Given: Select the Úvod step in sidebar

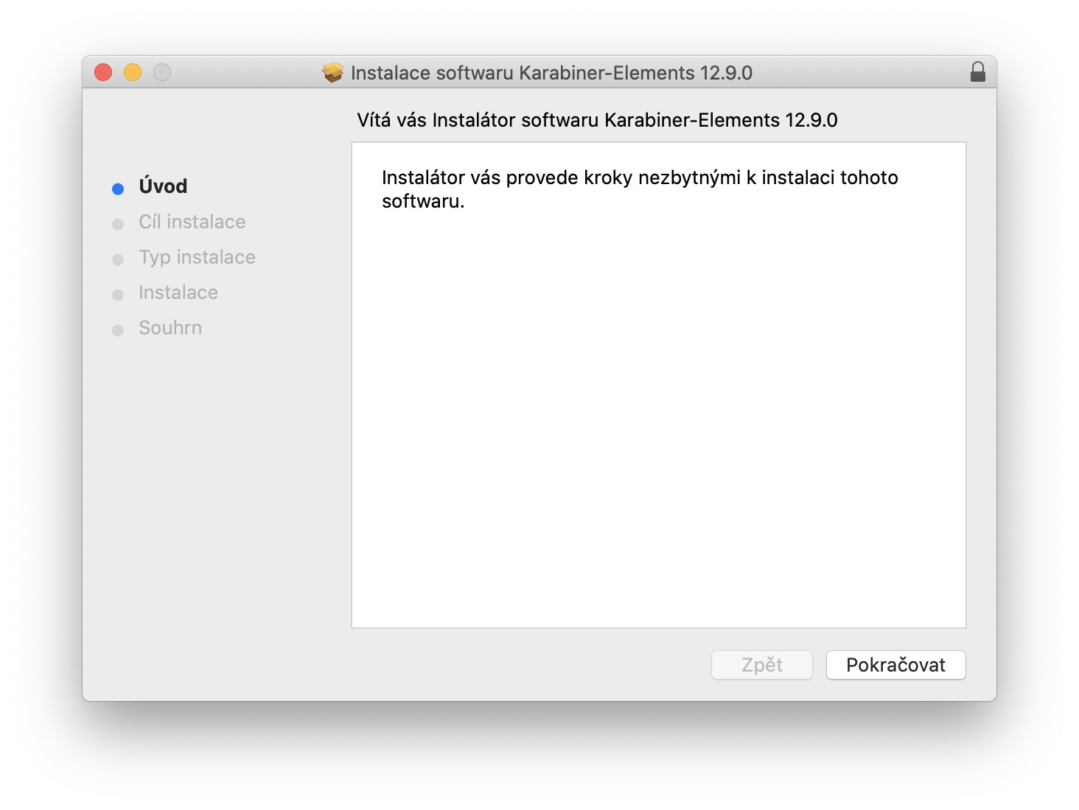Looking at the screenshot, I should coord(163,186).
